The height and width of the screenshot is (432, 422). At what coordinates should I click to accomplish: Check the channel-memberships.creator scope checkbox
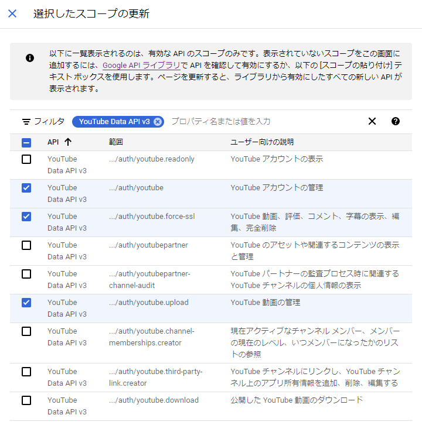pos(26,331)
